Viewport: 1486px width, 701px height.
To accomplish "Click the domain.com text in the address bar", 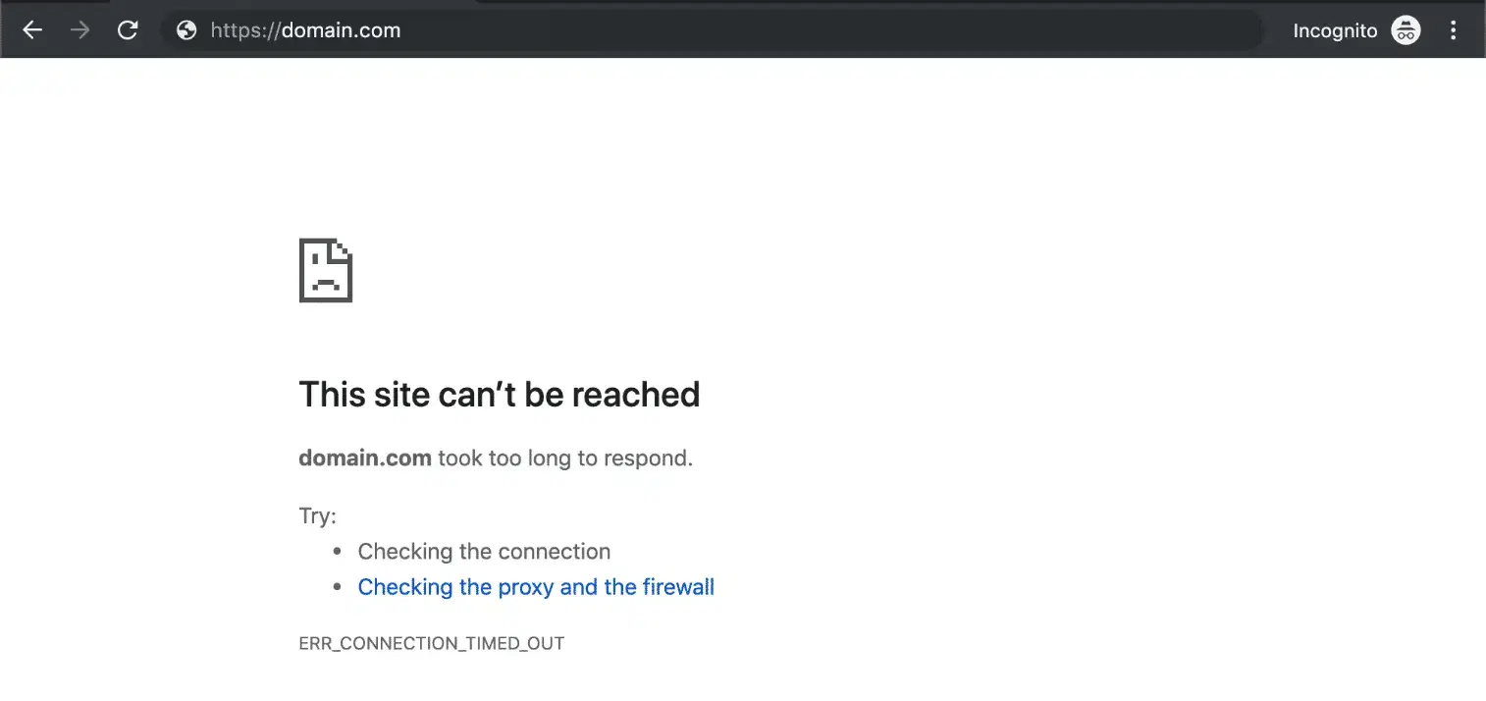I will pyautogui.click(x=341, y=30).
